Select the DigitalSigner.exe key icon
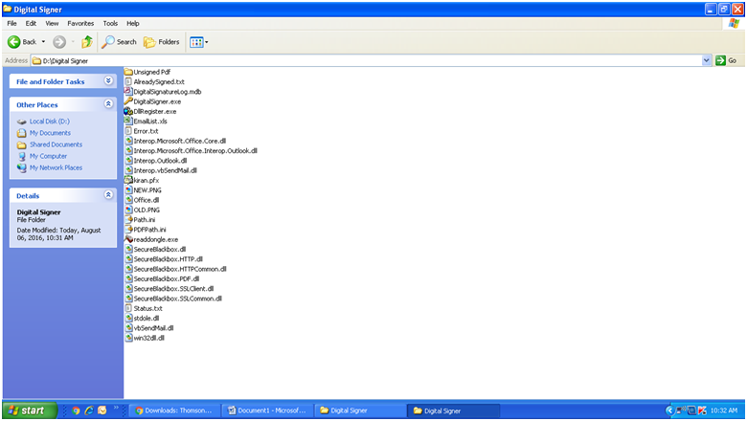The width and height of the screenshot is (747, 421). [128, 101]
